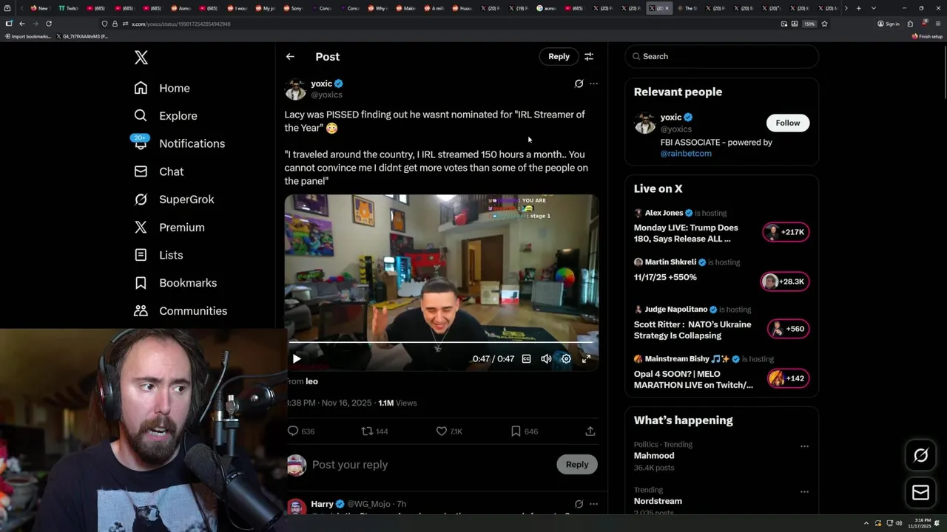The image size is (947, 532).
Task: Click 1.1M Views count
Action: [397, 403]
